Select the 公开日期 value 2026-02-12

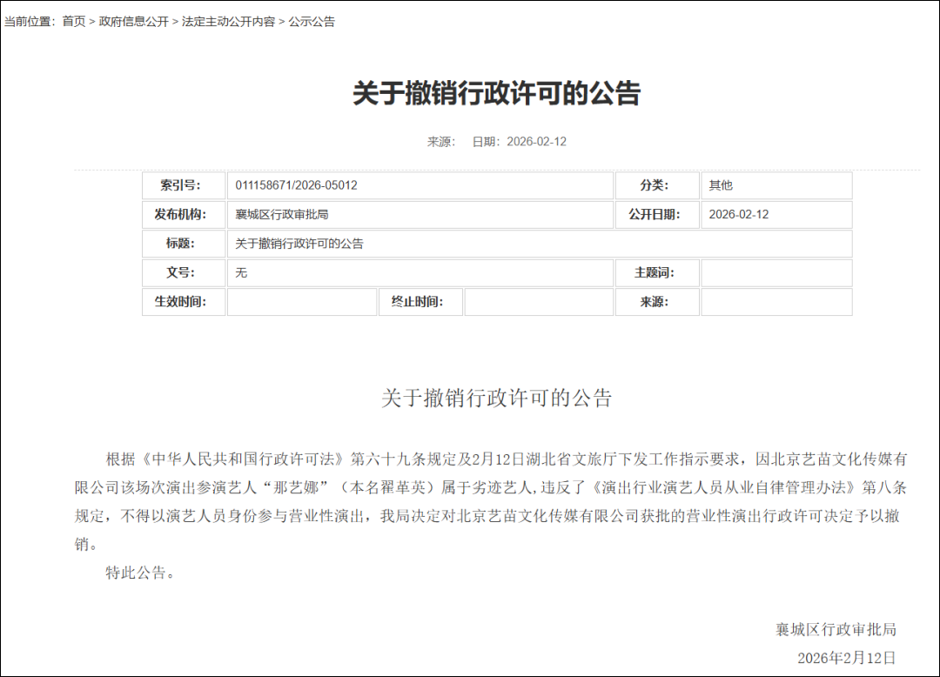[x=739, y=214]
